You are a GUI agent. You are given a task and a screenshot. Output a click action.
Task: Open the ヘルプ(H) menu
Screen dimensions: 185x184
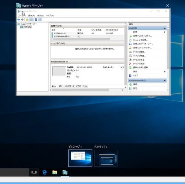pos(50,15)
